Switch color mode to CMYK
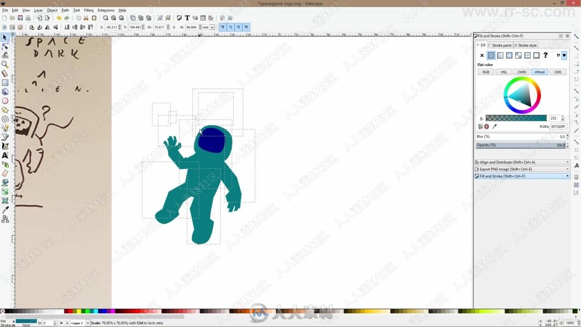The image size is (581, 327). 522,72
